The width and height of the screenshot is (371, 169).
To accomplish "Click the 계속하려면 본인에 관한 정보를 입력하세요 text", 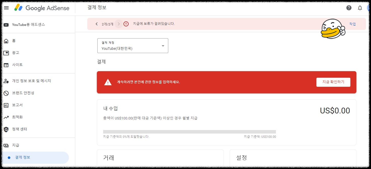I will 148,82.
